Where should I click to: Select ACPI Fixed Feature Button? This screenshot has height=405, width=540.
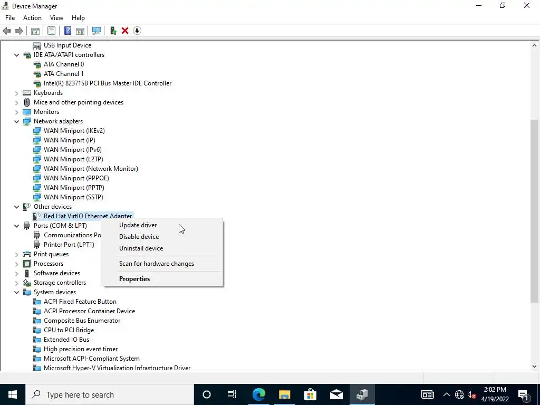(80, 302)
